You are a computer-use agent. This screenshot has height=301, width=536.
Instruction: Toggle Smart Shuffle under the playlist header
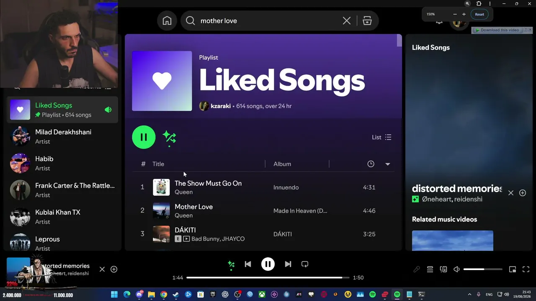point(169,137)
